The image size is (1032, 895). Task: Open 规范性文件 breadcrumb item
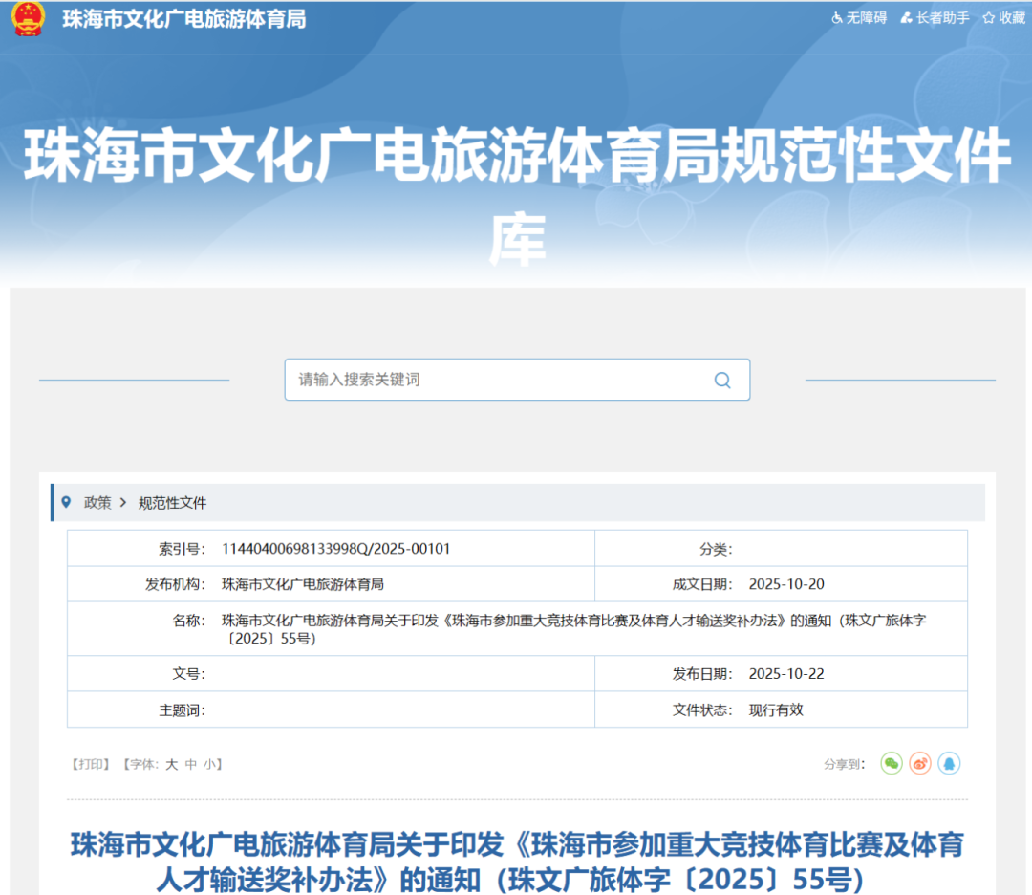coord(172,502)
